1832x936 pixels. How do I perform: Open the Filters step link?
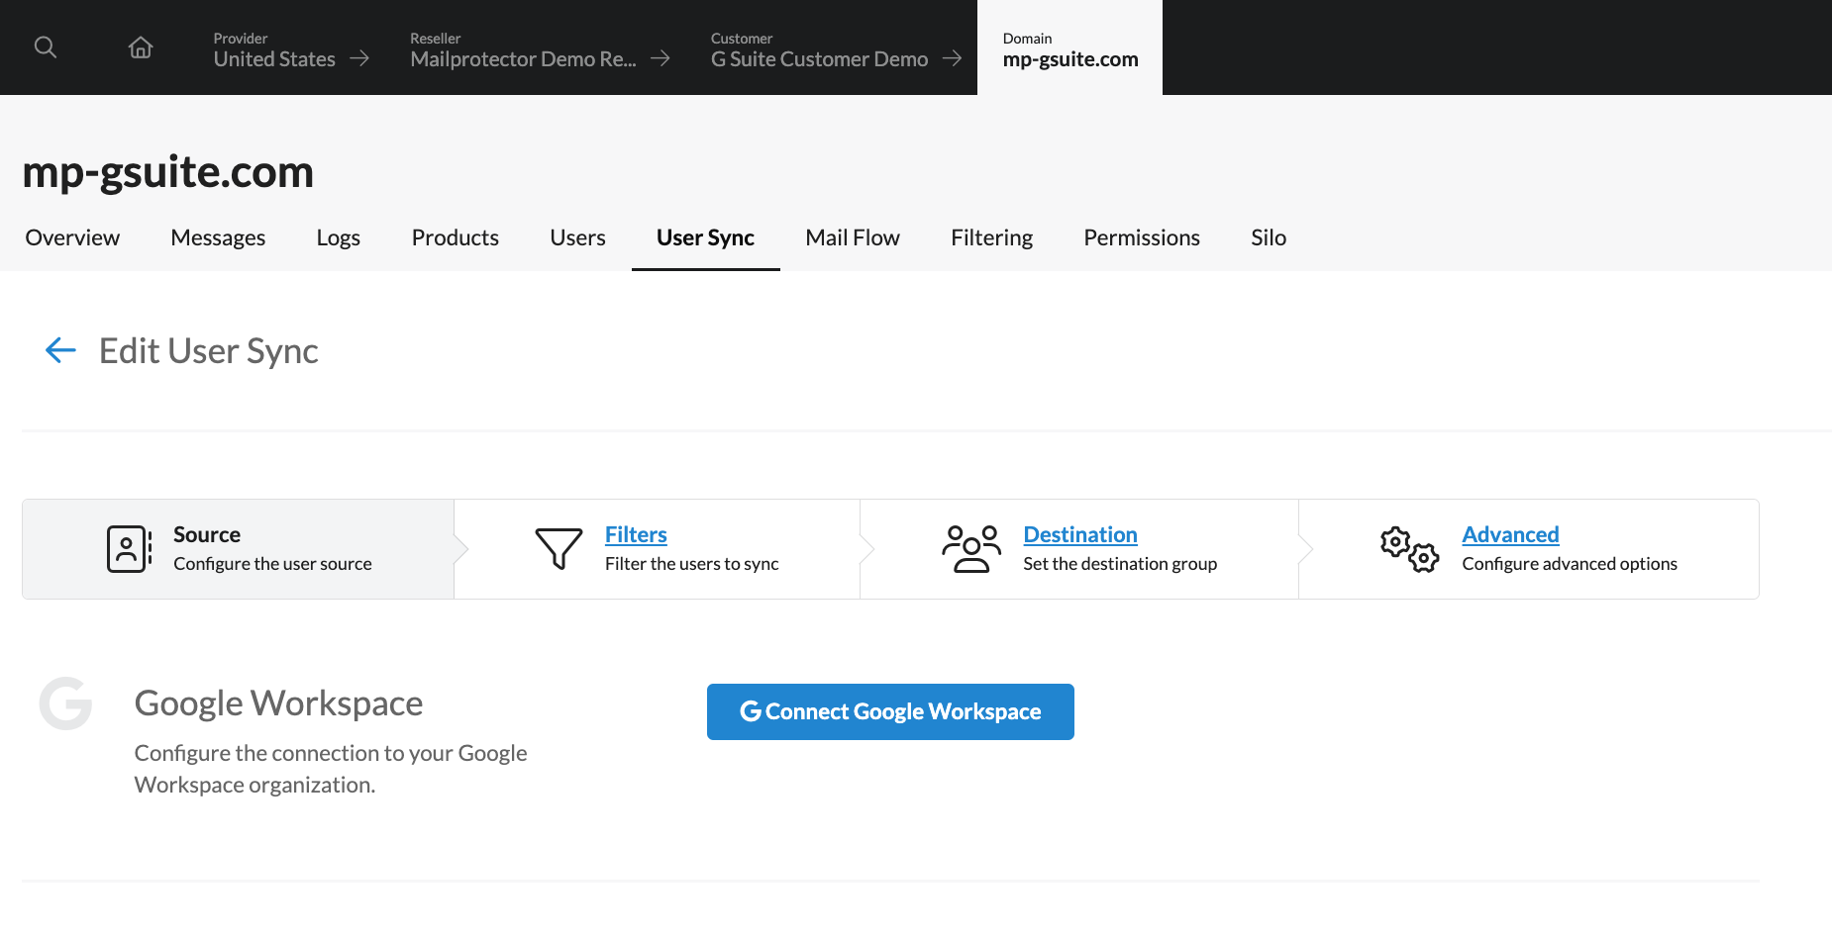pos(636,534)
